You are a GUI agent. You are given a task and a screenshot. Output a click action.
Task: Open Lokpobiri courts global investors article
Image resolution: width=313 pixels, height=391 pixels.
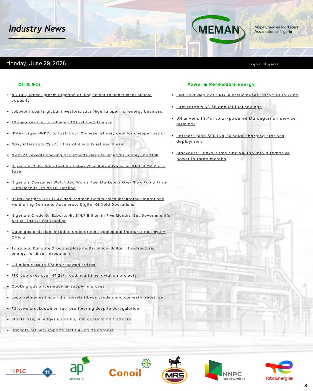[x=87, y=111]
